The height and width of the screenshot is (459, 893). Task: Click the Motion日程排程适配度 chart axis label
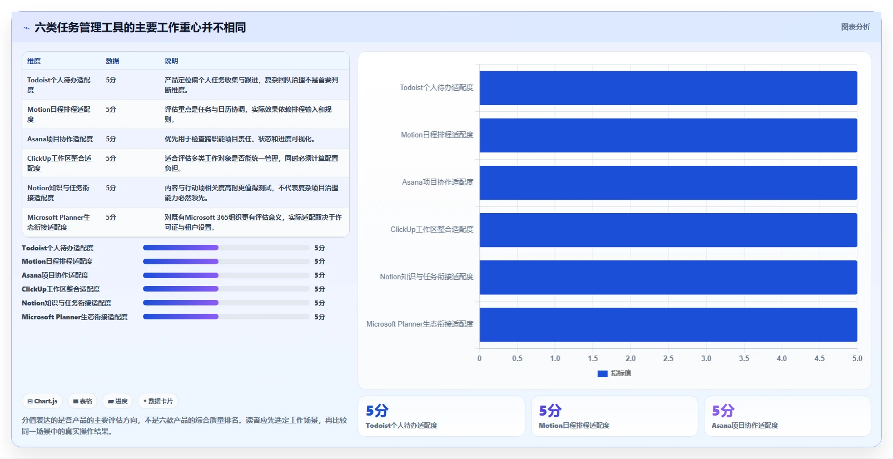[x=437, y=135]
